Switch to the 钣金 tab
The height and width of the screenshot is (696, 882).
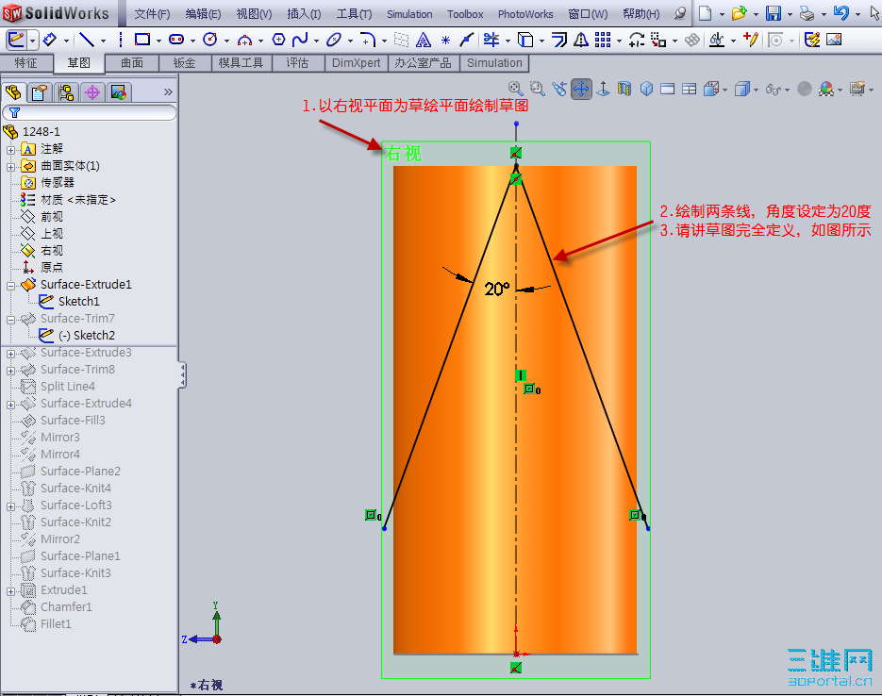coord(185,63)
